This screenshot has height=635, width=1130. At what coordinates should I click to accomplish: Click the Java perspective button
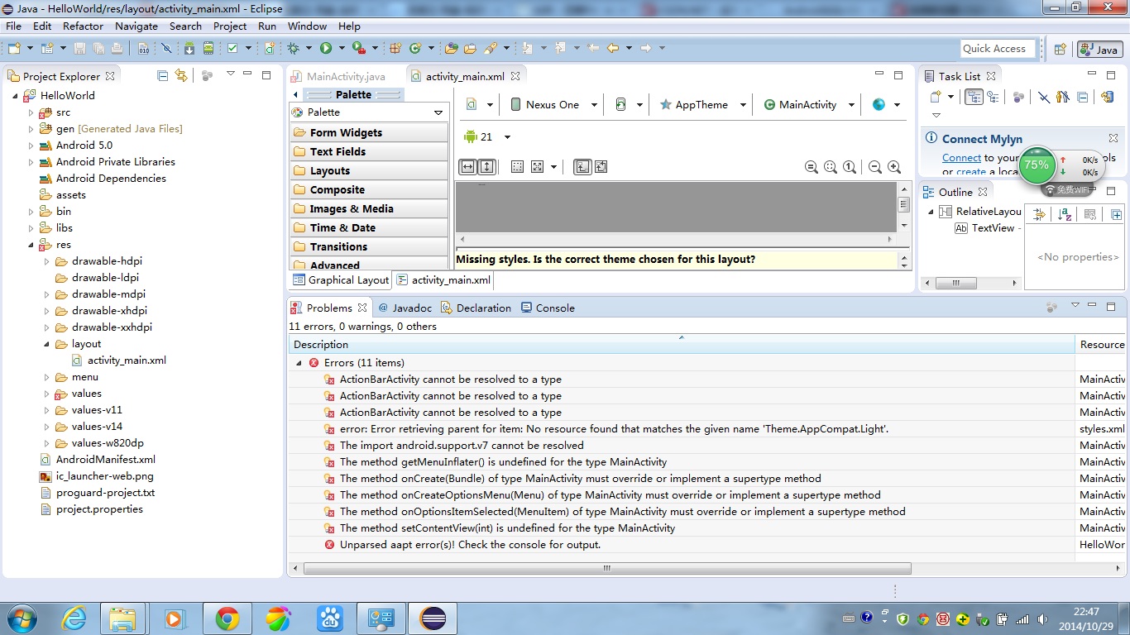1099,50
